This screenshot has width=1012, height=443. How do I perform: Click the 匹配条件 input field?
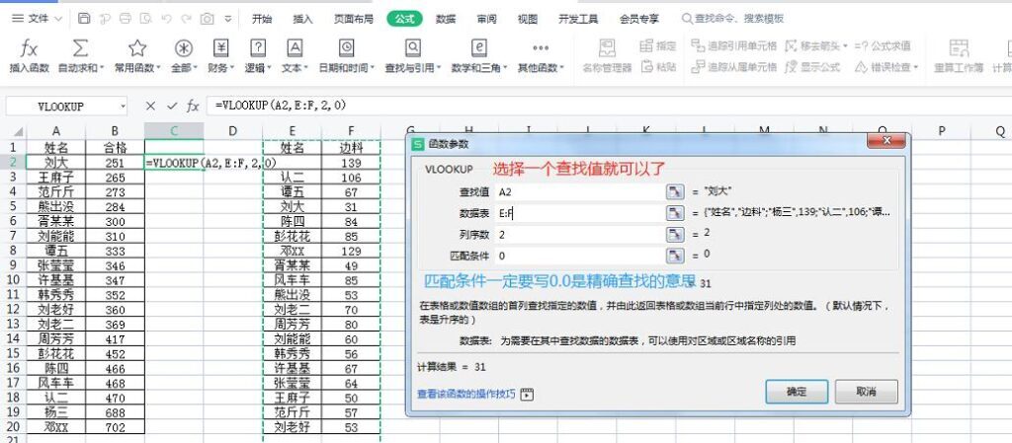click(x=579, y=256)
